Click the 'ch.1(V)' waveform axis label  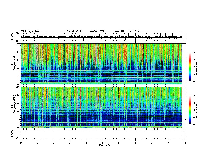[x=12, y=37]
